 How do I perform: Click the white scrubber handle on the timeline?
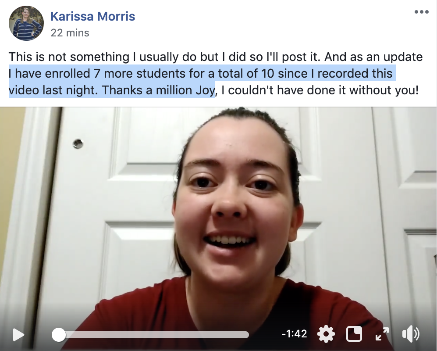coord(59,334)
